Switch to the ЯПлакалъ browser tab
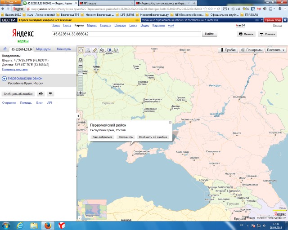Viewport: 288px width, 230px height. (107, 3)
